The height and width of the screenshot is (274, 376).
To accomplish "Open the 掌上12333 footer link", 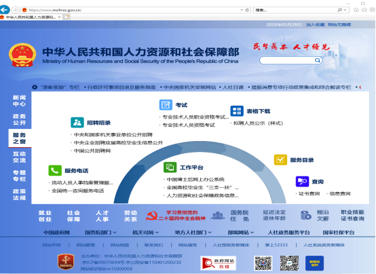I will coord(276,245).
